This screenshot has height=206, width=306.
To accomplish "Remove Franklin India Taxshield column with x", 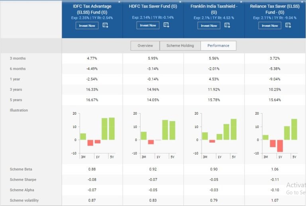I will click(x=241, y=2).
